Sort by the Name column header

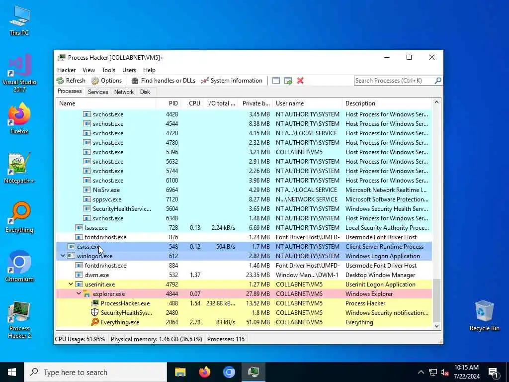point(106,103)
